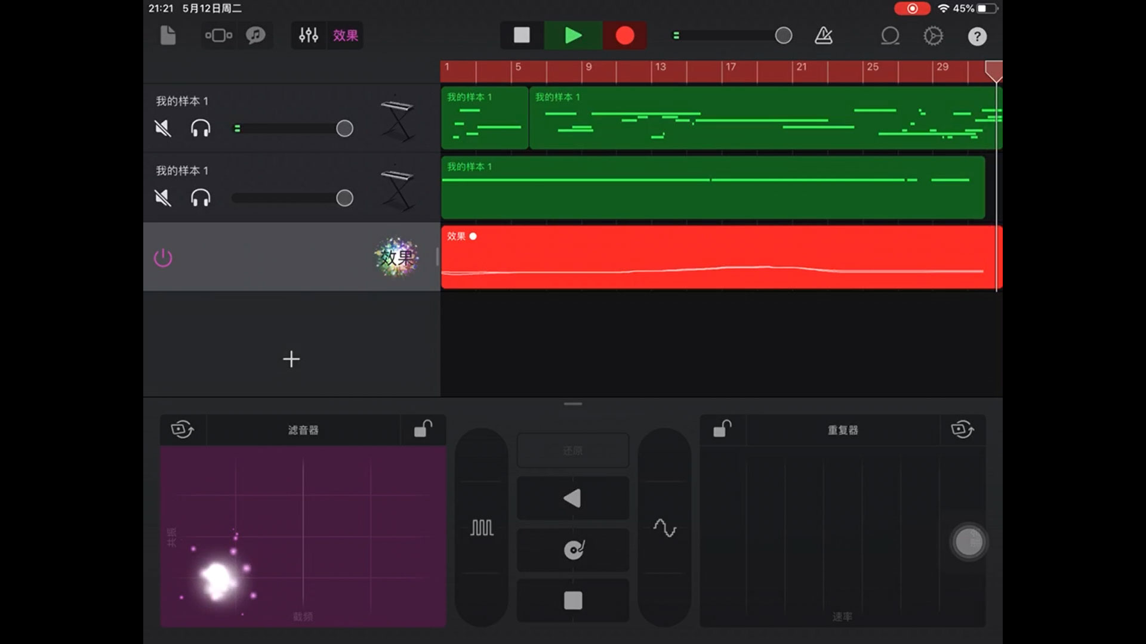Image resolution: width=1146 pixels, height=644 pixels.
Task: Mute the second 我的样本 1 track
Action: [163, 198]
